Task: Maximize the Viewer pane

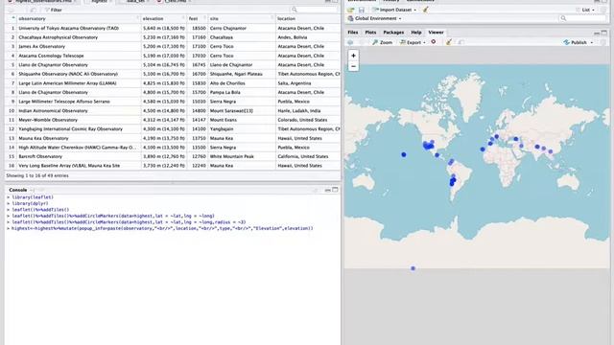Action: 604,33
